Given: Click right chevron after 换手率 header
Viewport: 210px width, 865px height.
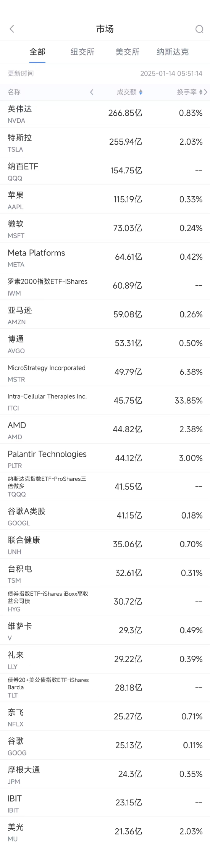Looking at the screenshot, I should tap(206, 92).
